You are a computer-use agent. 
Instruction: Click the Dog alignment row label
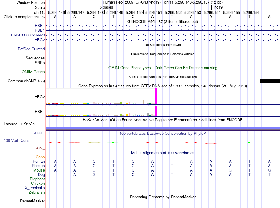click(x=41, y=175)
